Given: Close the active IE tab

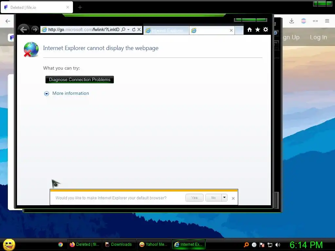Looking at the screenshot, I should tap(231, 30).
